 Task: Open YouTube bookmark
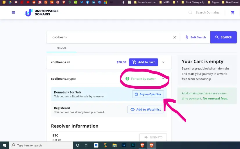point(28,2)
